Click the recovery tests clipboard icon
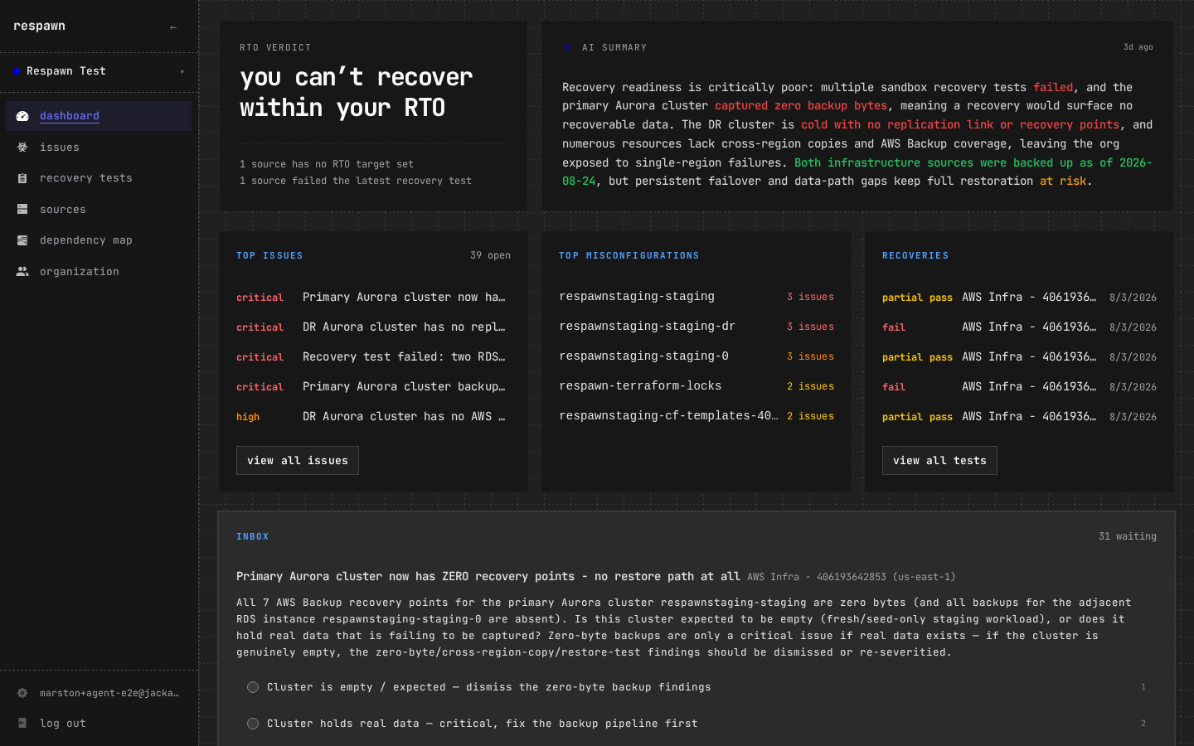Screen dimensions: 1194x746 22,178
